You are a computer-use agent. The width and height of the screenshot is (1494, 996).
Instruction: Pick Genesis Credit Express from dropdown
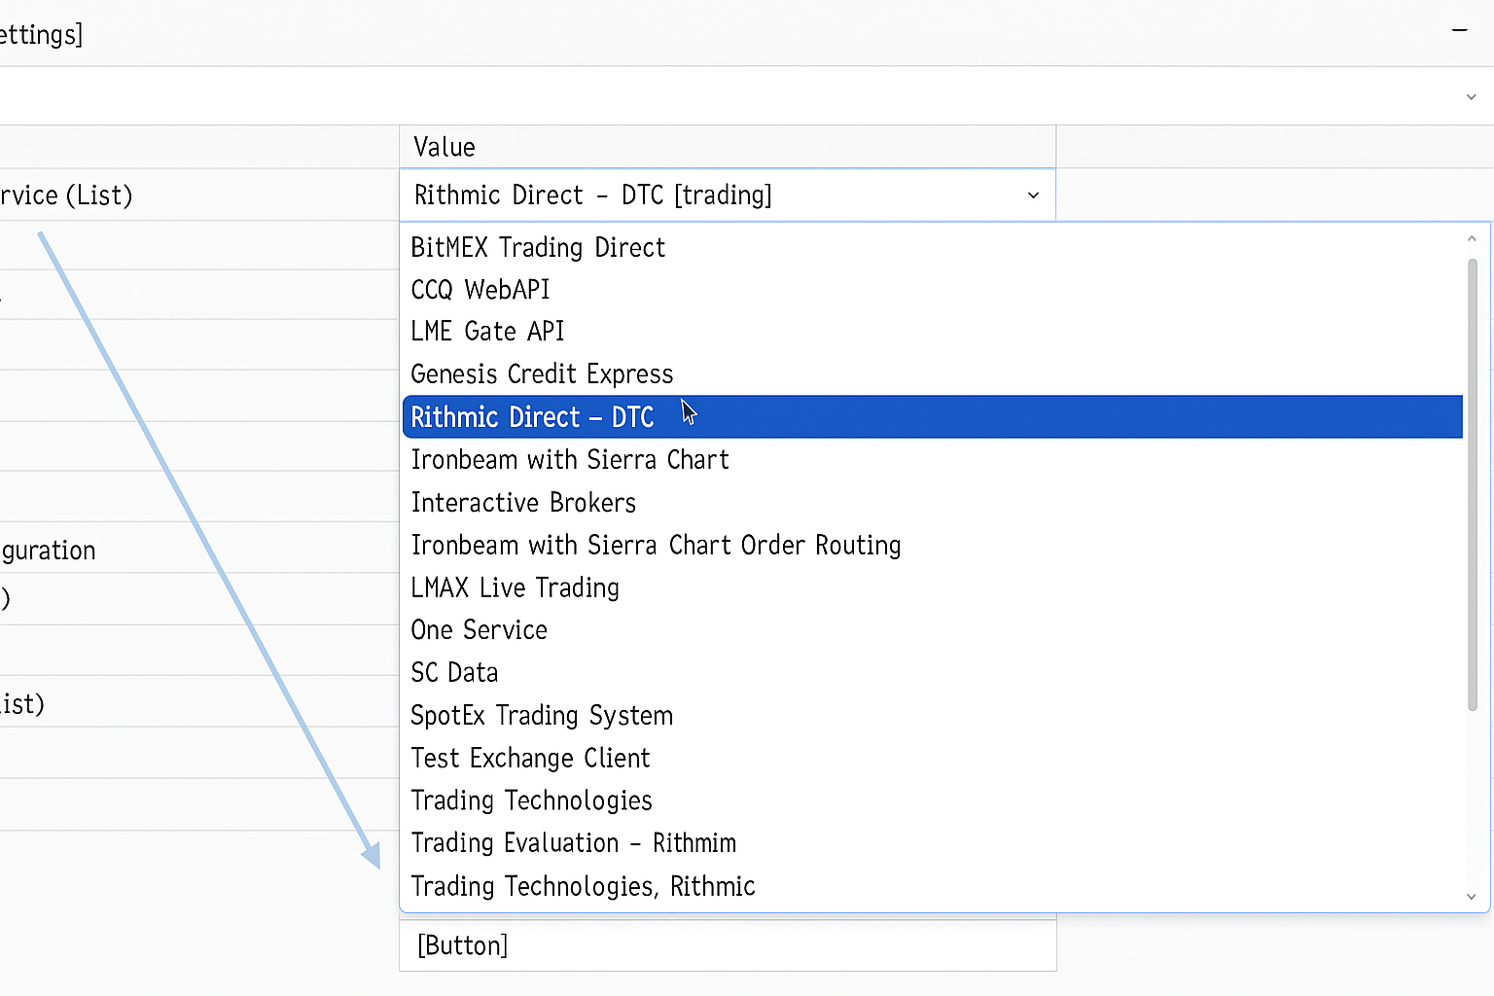point(932,373)
